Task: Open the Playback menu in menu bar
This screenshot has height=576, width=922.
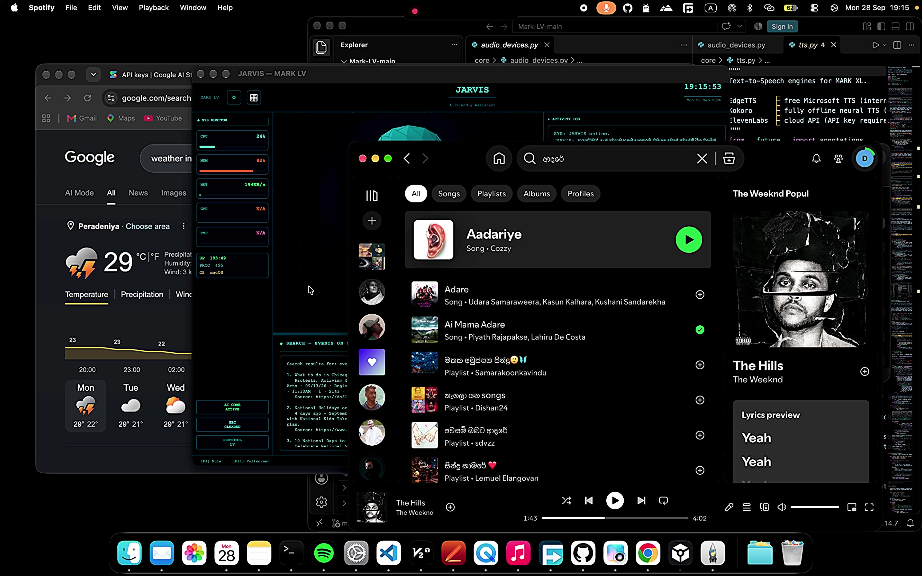Action: coord(154,8)
